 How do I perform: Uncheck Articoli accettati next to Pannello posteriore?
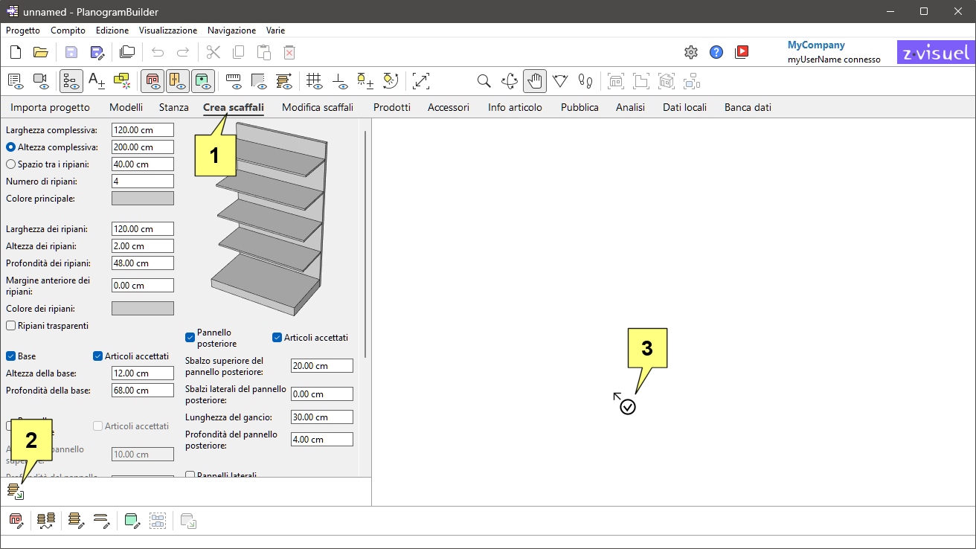click(277, 338)
